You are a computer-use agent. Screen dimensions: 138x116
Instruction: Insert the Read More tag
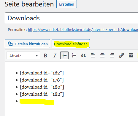(131, 56)
